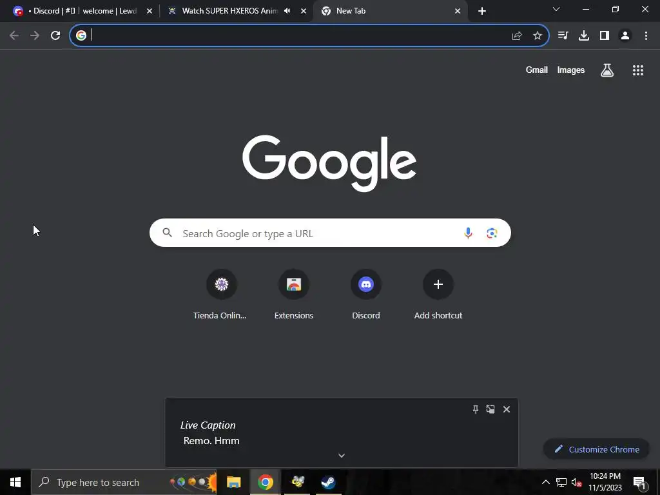Click the Search Google or type a URL box
Viewport: 660px width, 495px height.
[330, 233]
